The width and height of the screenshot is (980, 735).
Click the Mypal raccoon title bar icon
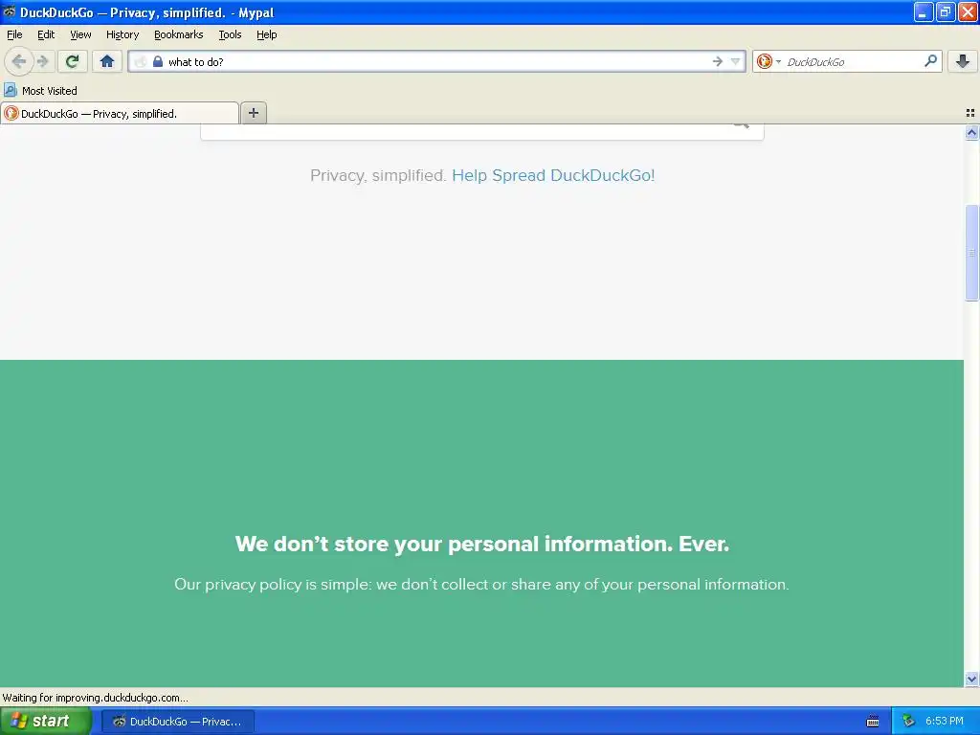10,11
